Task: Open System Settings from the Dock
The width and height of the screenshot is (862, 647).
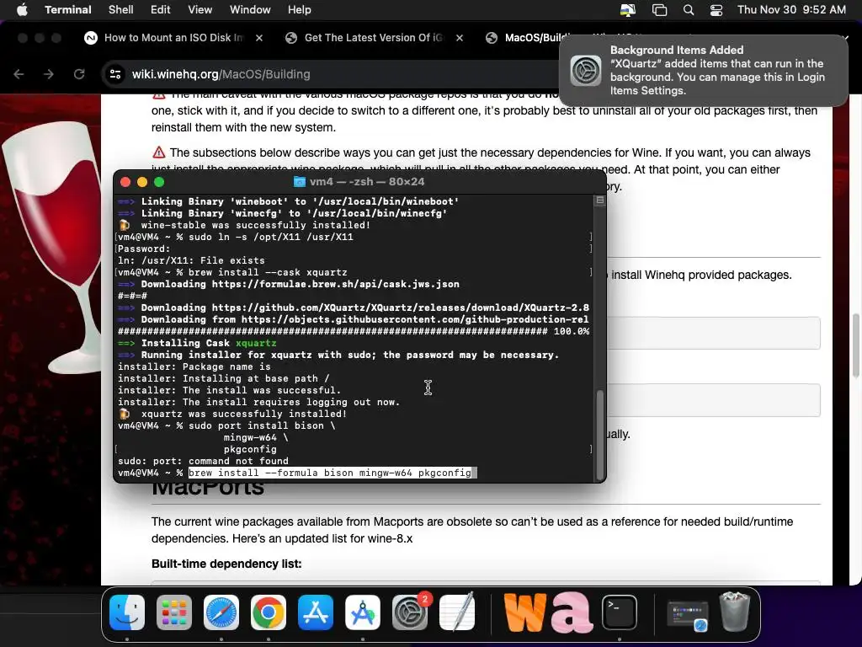Action: [410, 612]
